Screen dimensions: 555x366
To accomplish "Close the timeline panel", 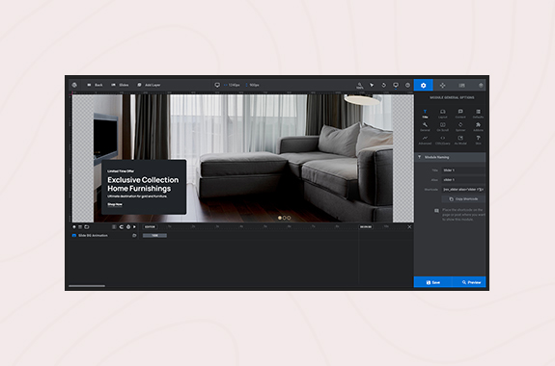I will [x=409, y=227].
